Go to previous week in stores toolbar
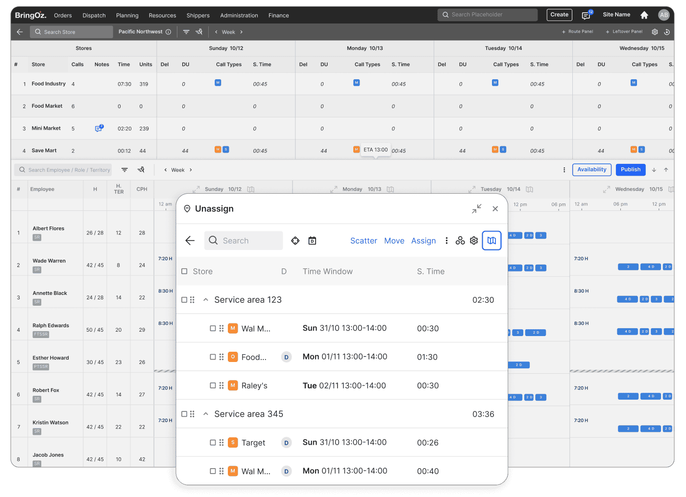The image size is (686, 497). pyautogui.click(x=216, y=32)
